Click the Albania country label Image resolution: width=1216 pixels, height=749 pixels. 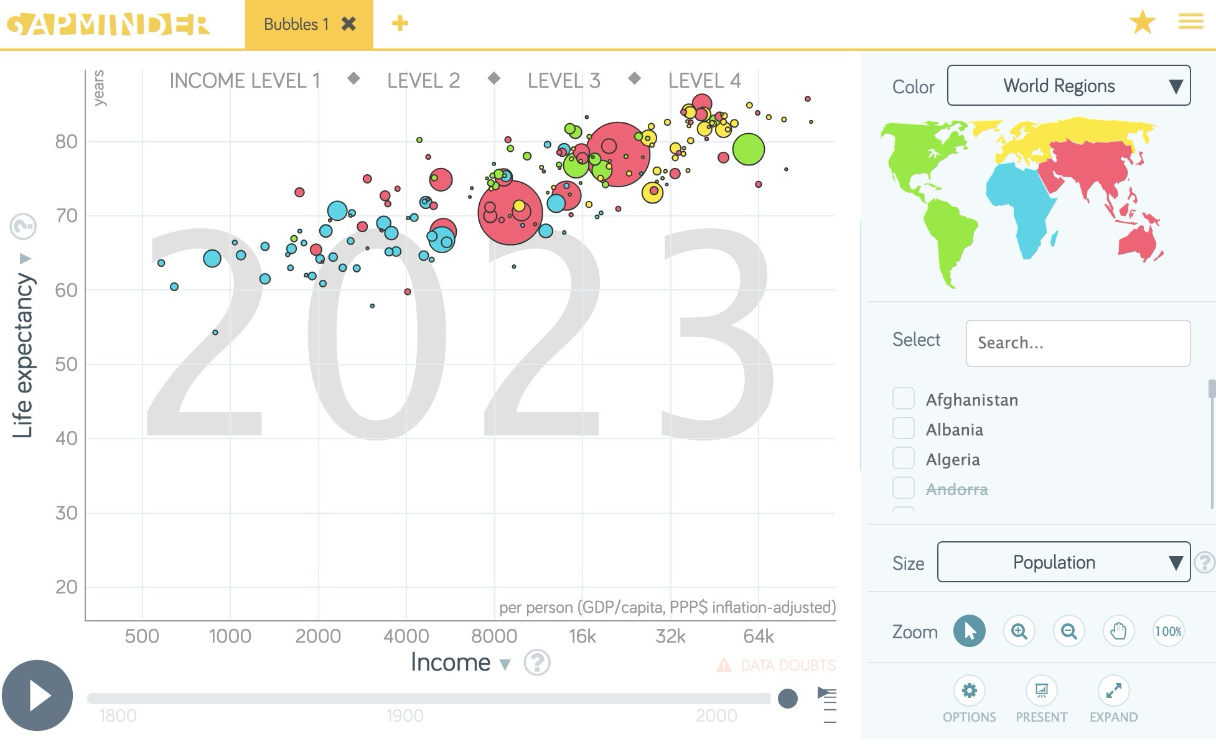click(955, 429)
